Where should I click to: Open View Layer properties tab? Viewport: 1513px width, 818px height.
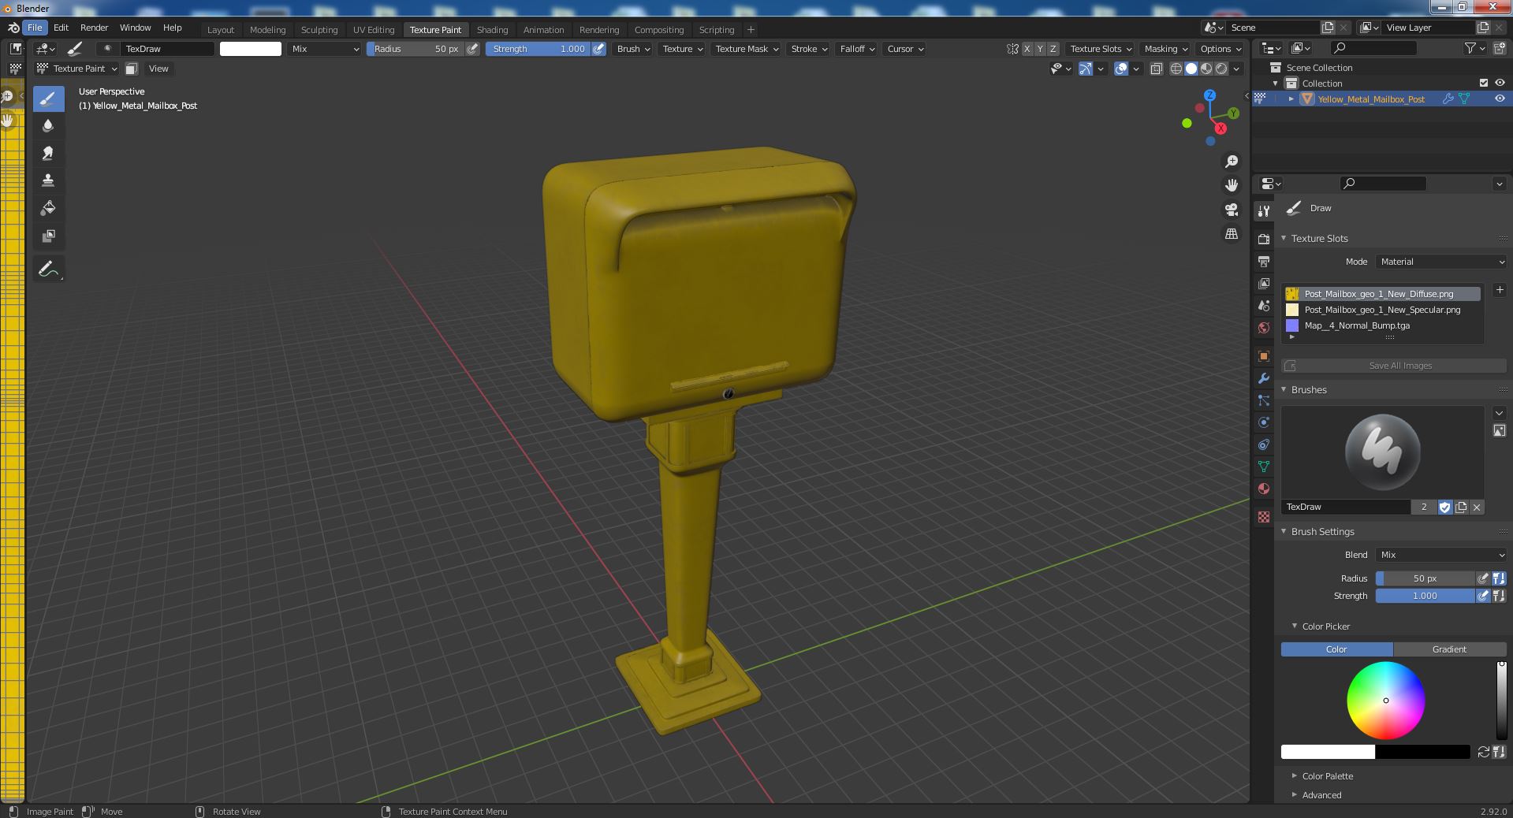coord(1264,283)
